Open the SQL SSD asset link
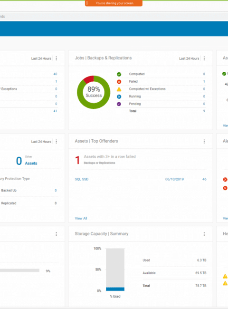228x309 pixels. pyautogui.click(x=82, y=179)
